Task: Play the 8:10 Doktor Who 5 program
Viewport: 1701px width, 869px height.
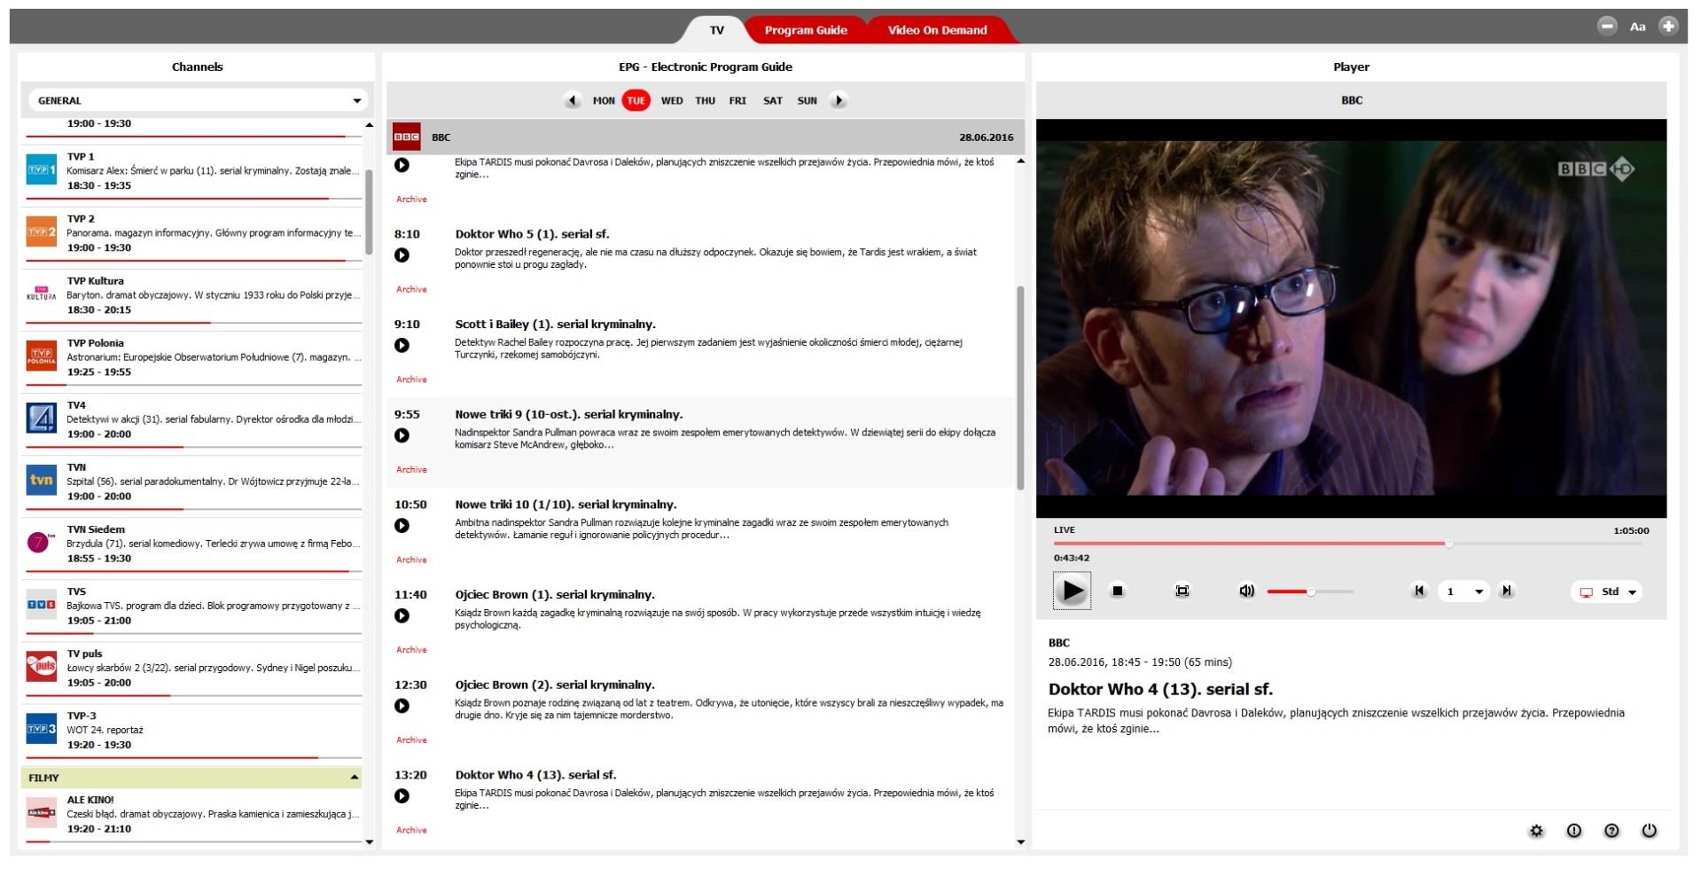Action: click(x=402, y=255)
